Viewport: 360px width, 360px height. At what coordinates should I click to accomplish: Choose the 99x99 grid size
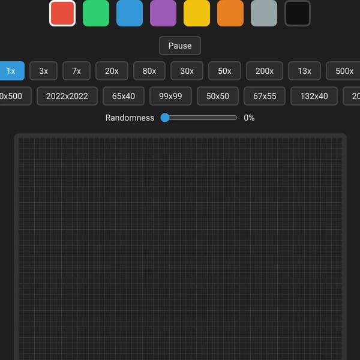click(x=170, y=96)
